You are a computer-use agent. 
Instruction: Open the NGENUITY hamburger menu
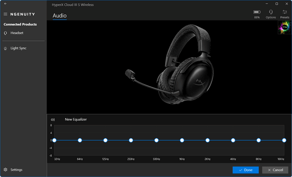tap(5, 14)
